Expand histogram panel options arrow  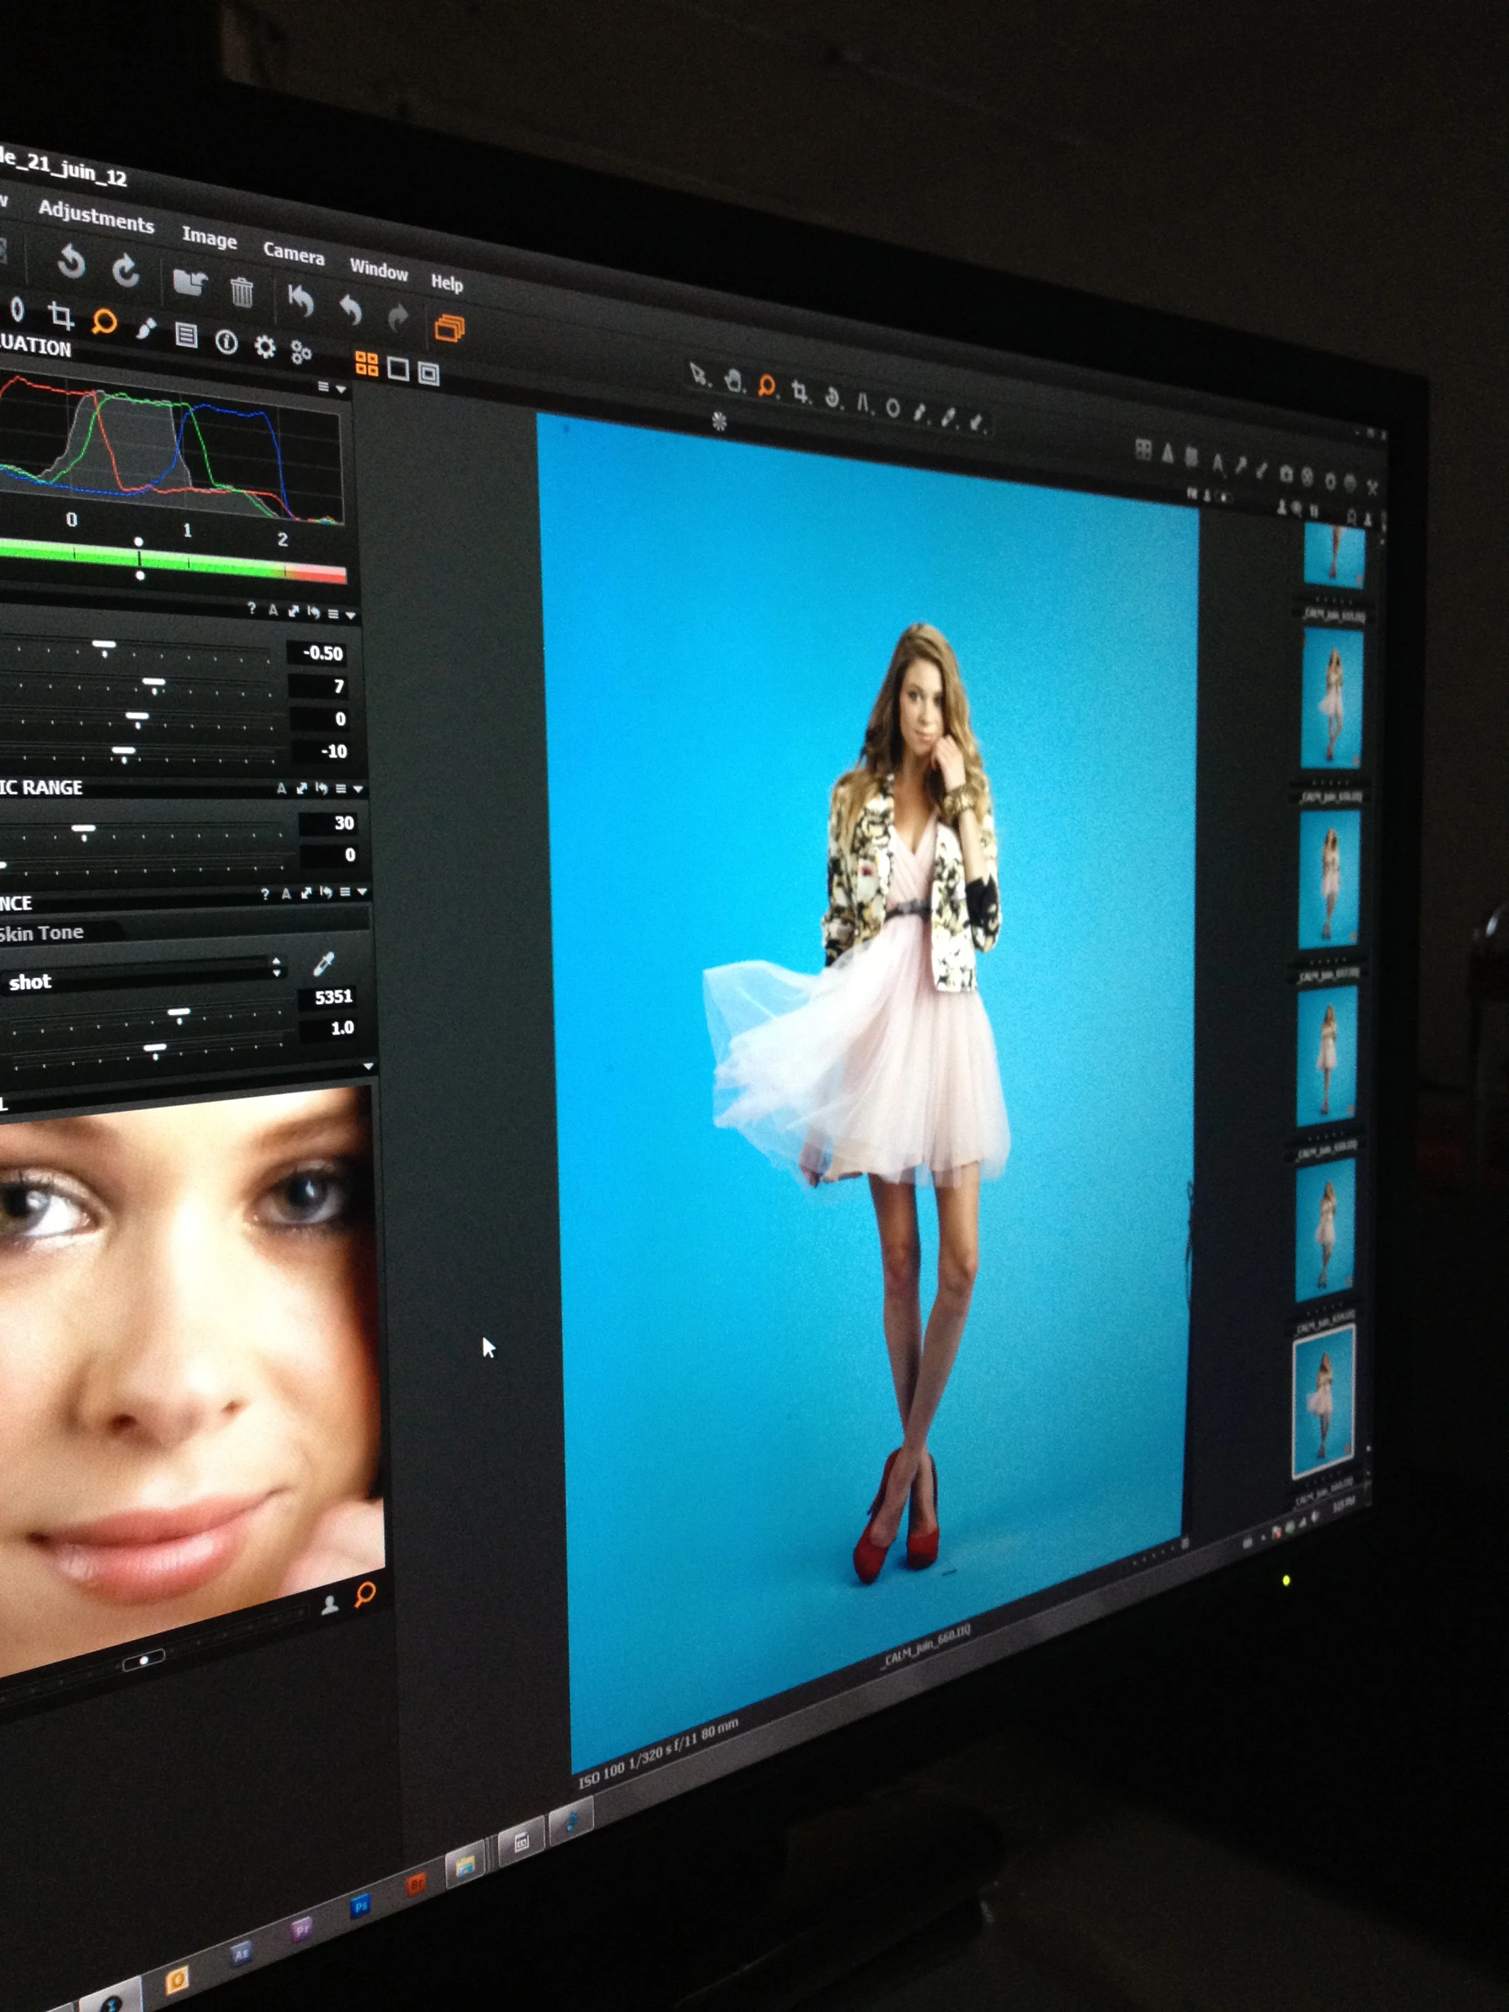(x=341, y=390)
